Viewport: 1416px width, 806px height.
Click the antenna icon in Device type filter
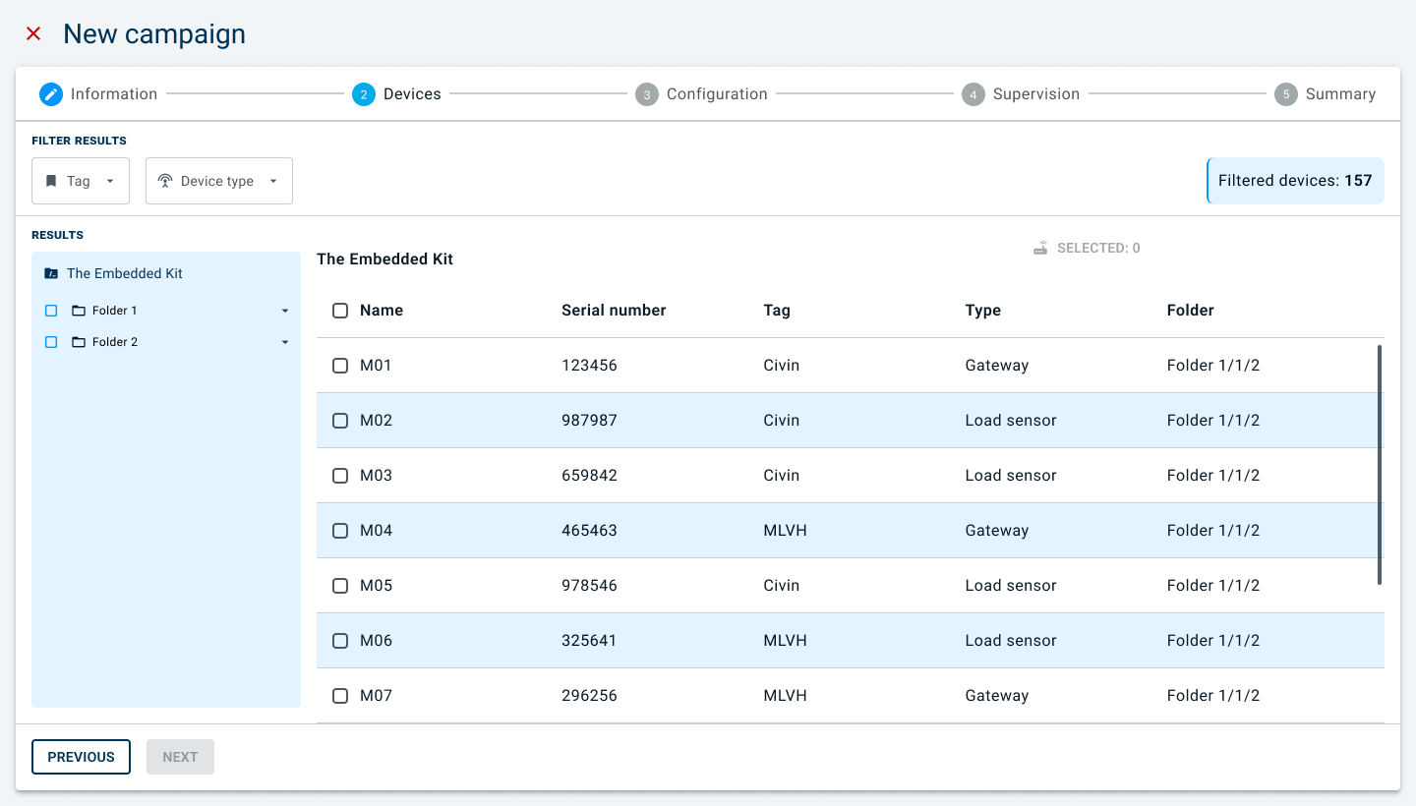165,181
